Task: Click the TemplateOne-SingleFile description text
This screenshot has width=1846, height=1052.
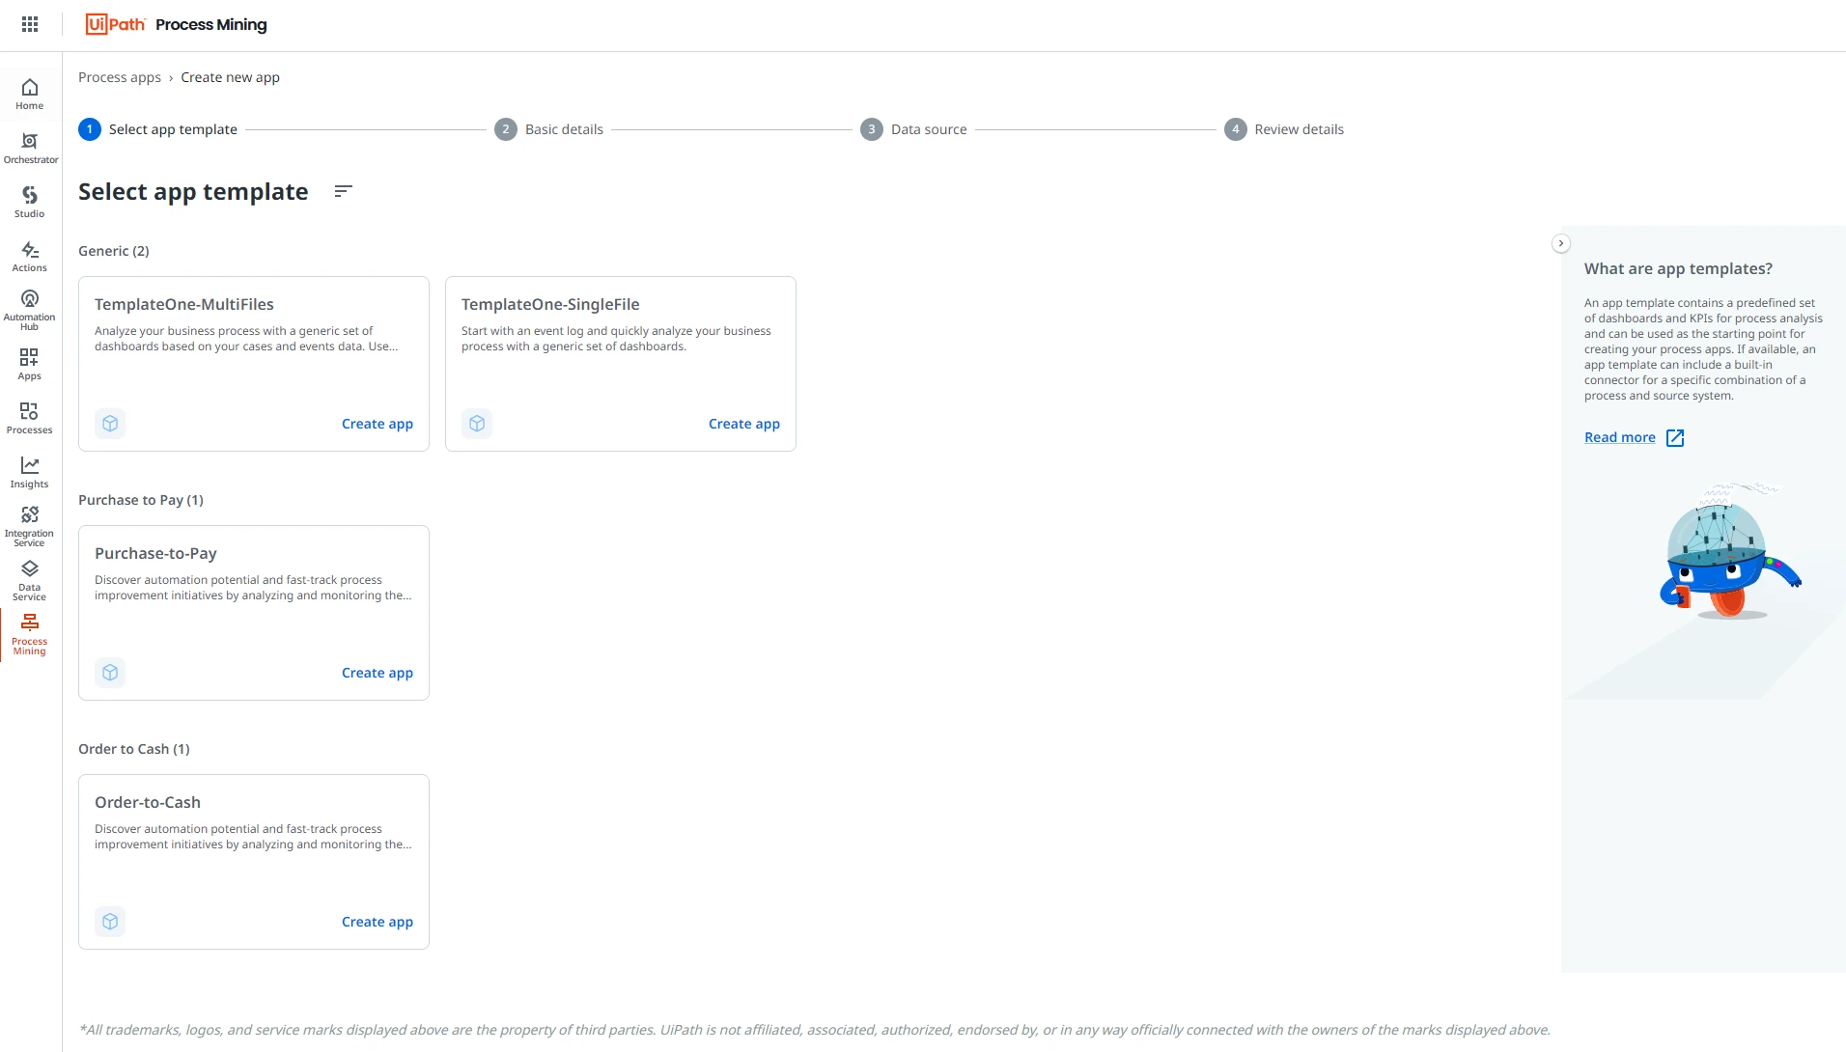Action: pyautogui.click(x=616, y=339)
